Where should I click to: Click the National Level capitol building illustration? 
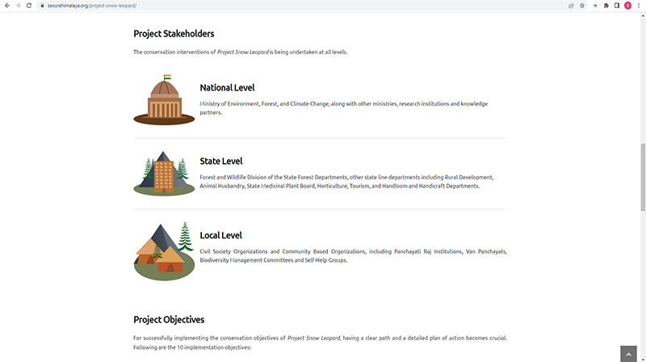[165, 100]
